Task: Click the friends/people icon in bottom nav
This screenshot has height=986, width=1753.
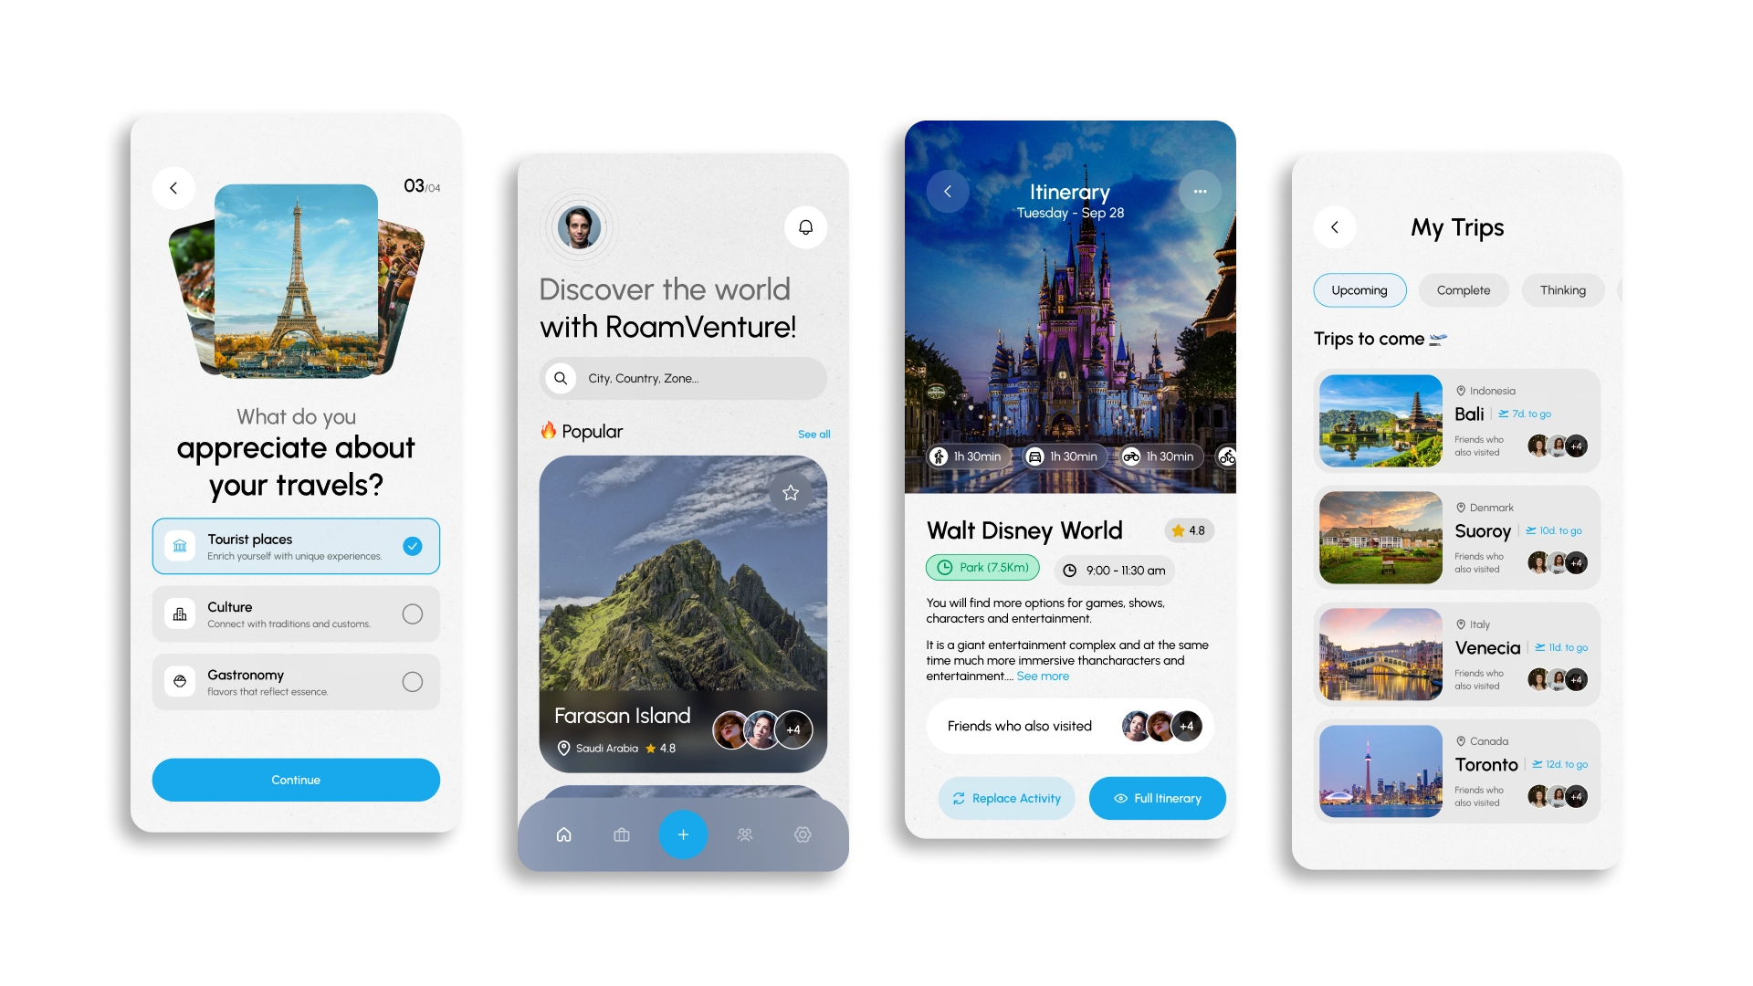Action: click(745, 834)
